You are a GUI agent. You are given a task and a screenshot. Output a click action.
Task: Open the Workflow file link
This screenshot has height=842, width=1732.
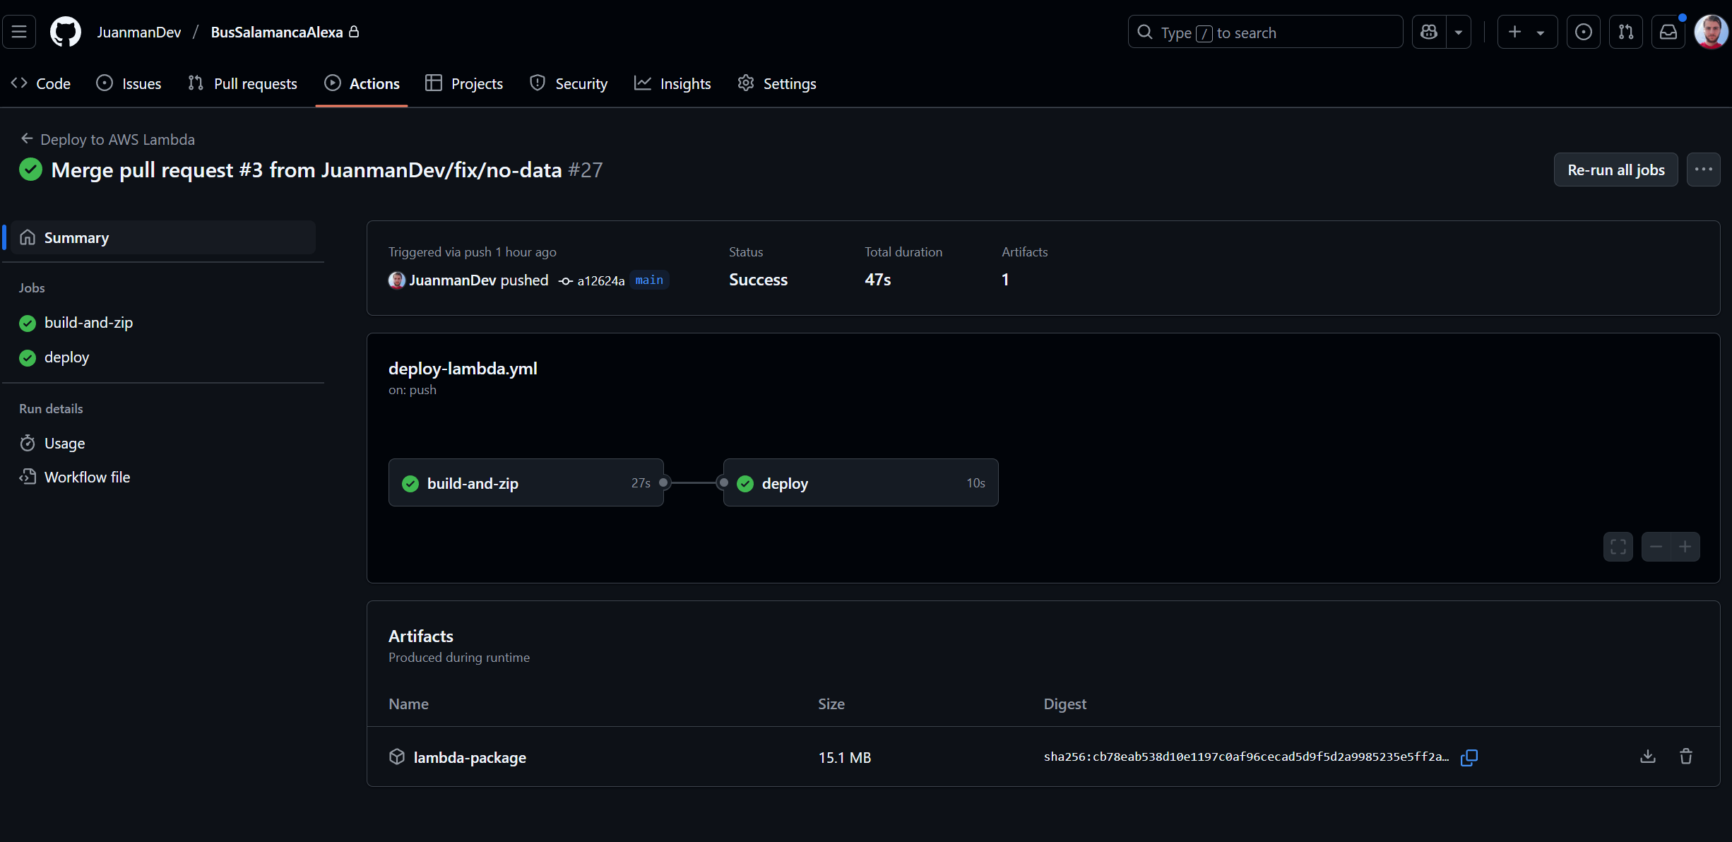coord(86,477)
